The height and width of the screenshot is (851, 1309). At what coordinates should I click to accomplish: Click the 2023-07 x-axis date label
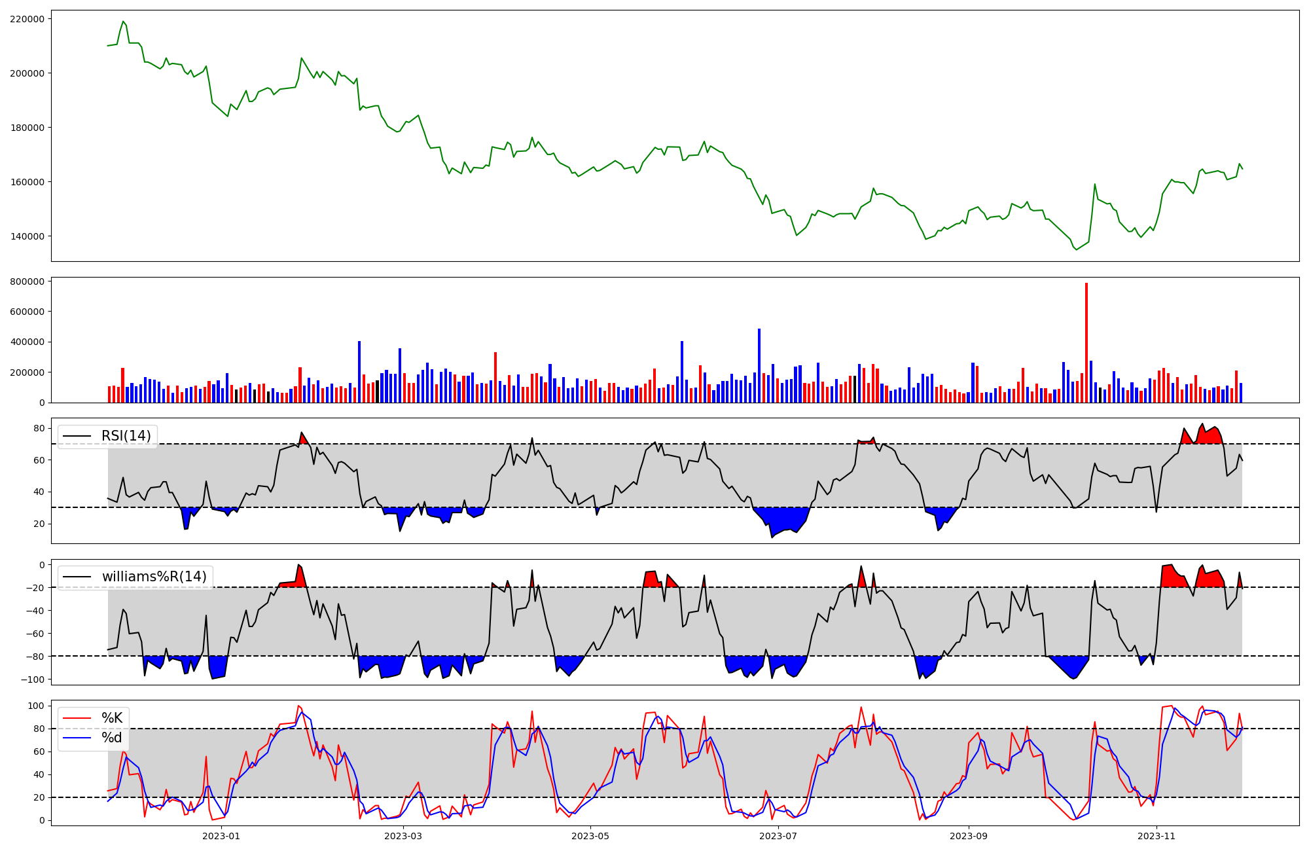tap(779, 836)
